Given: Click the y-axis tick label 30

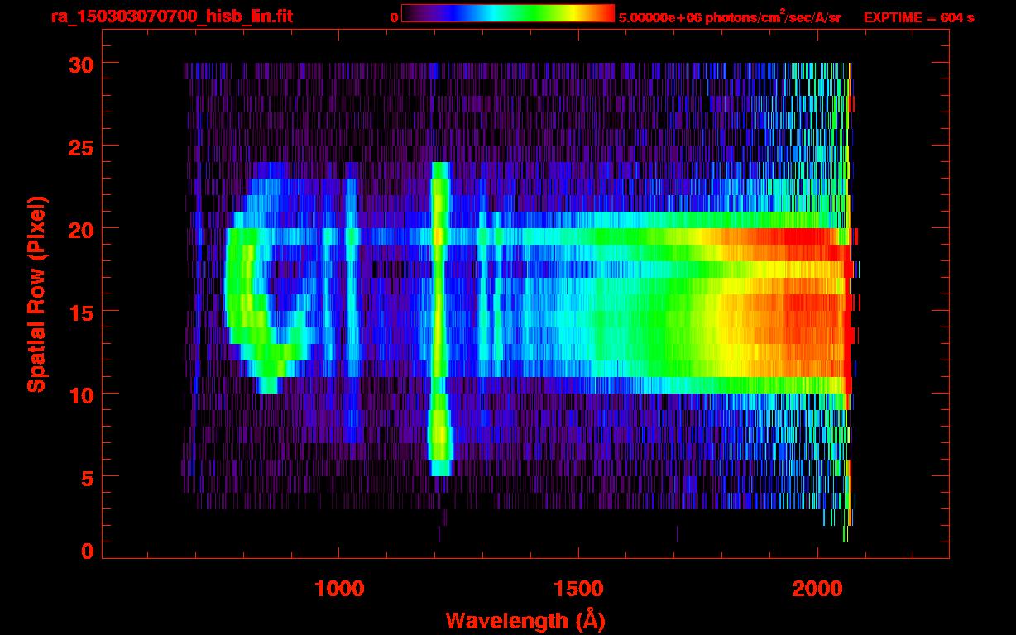Looking at the screenshot, I should [79, 64].
